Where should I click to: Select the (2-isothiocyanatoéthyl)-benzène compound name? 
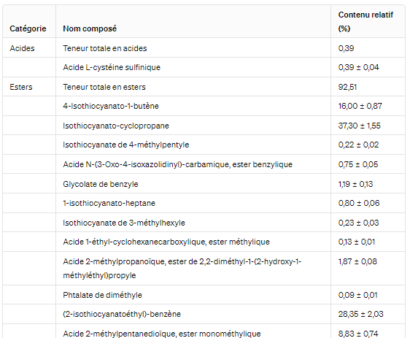pyautogui.click(x=122, y=314)
